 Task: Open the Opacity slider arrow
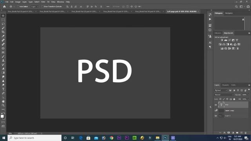248,95
